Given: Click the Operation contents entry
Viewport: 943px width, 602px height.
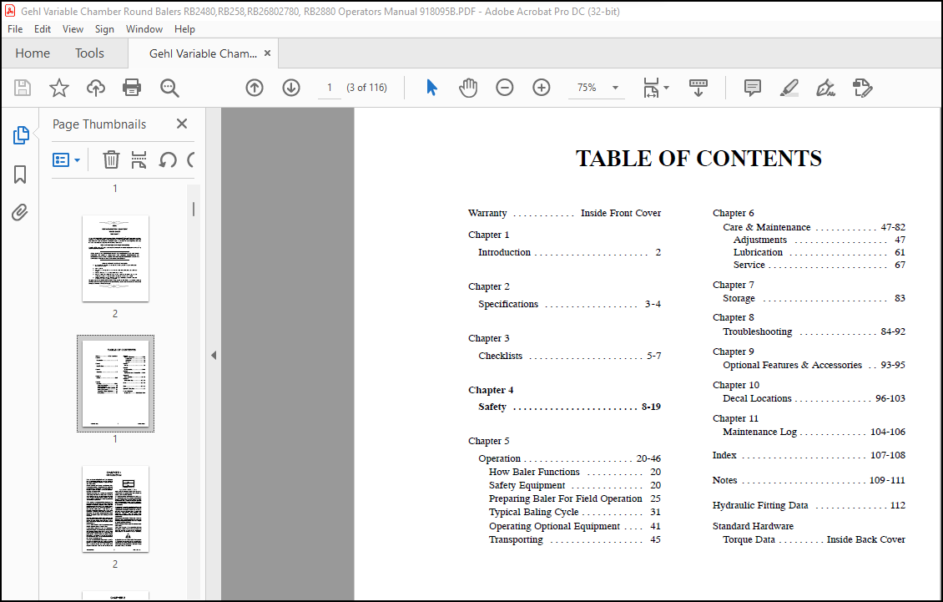Looking at the screenshot, I should 569,458.
